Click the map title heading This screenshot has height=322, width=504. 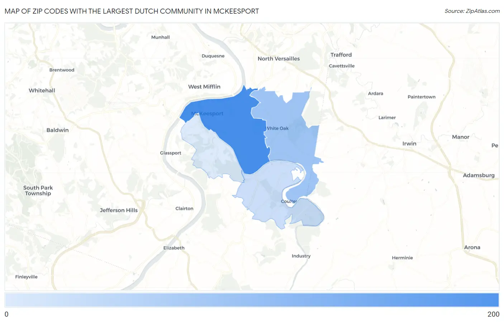(132, 11)
